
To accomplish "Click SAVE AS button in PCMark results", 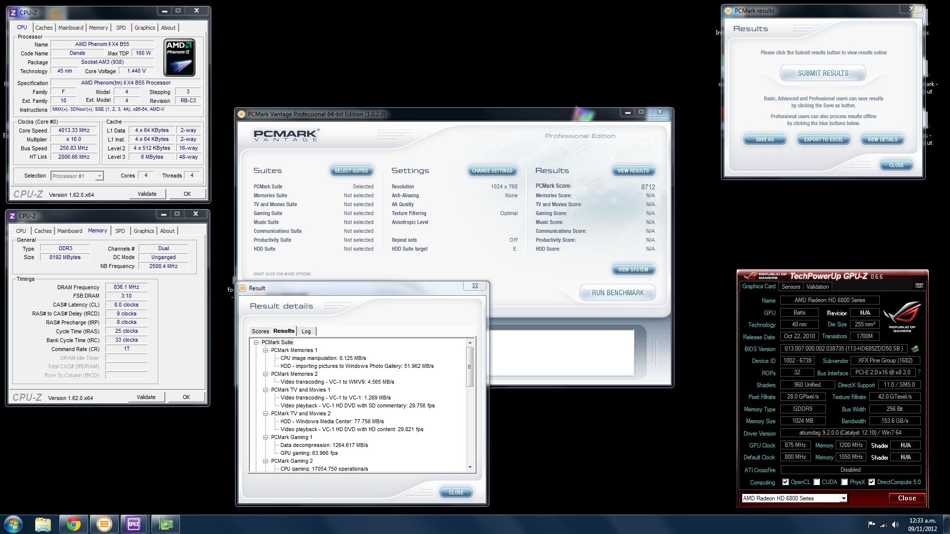I will pos(764,140).
